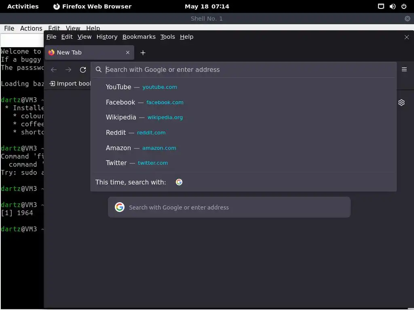Focus the new tab page search box
The width and height of the screenshot is (414, 310).
229,207
